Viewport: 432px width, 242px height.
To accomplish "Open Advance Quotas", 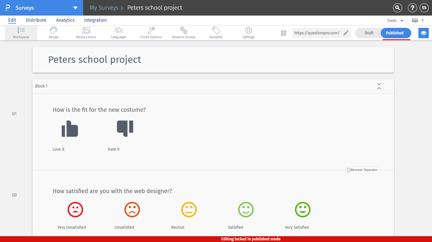I will click(184, 33).
